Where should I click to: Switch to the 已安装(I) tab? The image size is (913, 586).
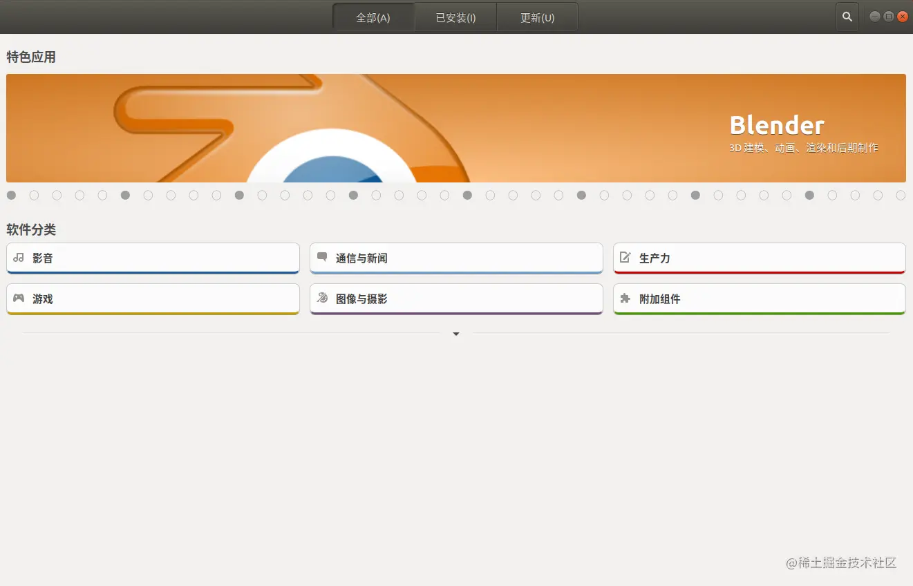455,17
